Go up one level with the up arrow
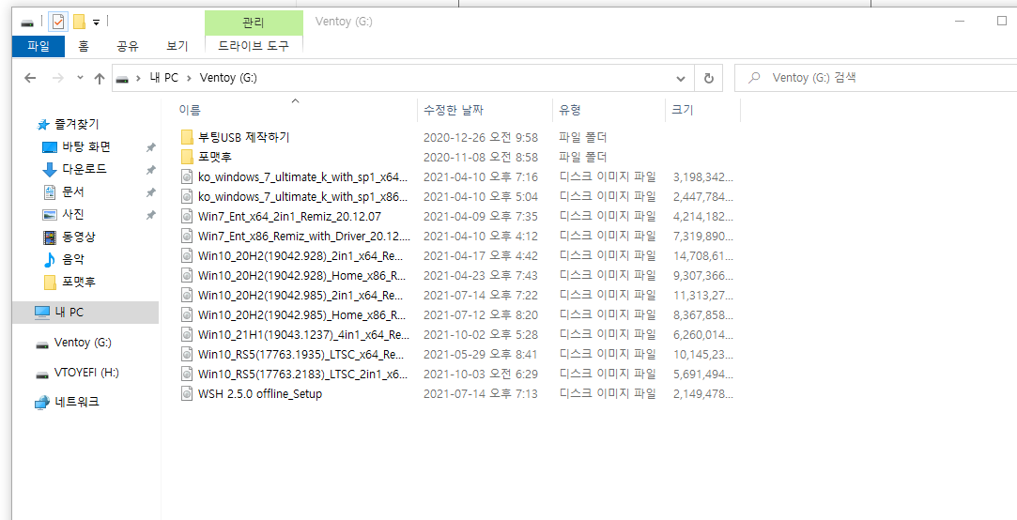 coord(100,79)
